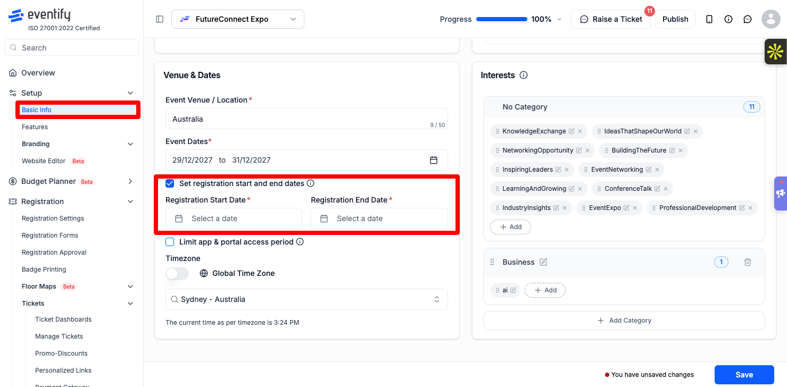
Task: Click the info circle icon in header
Action: 728,19
